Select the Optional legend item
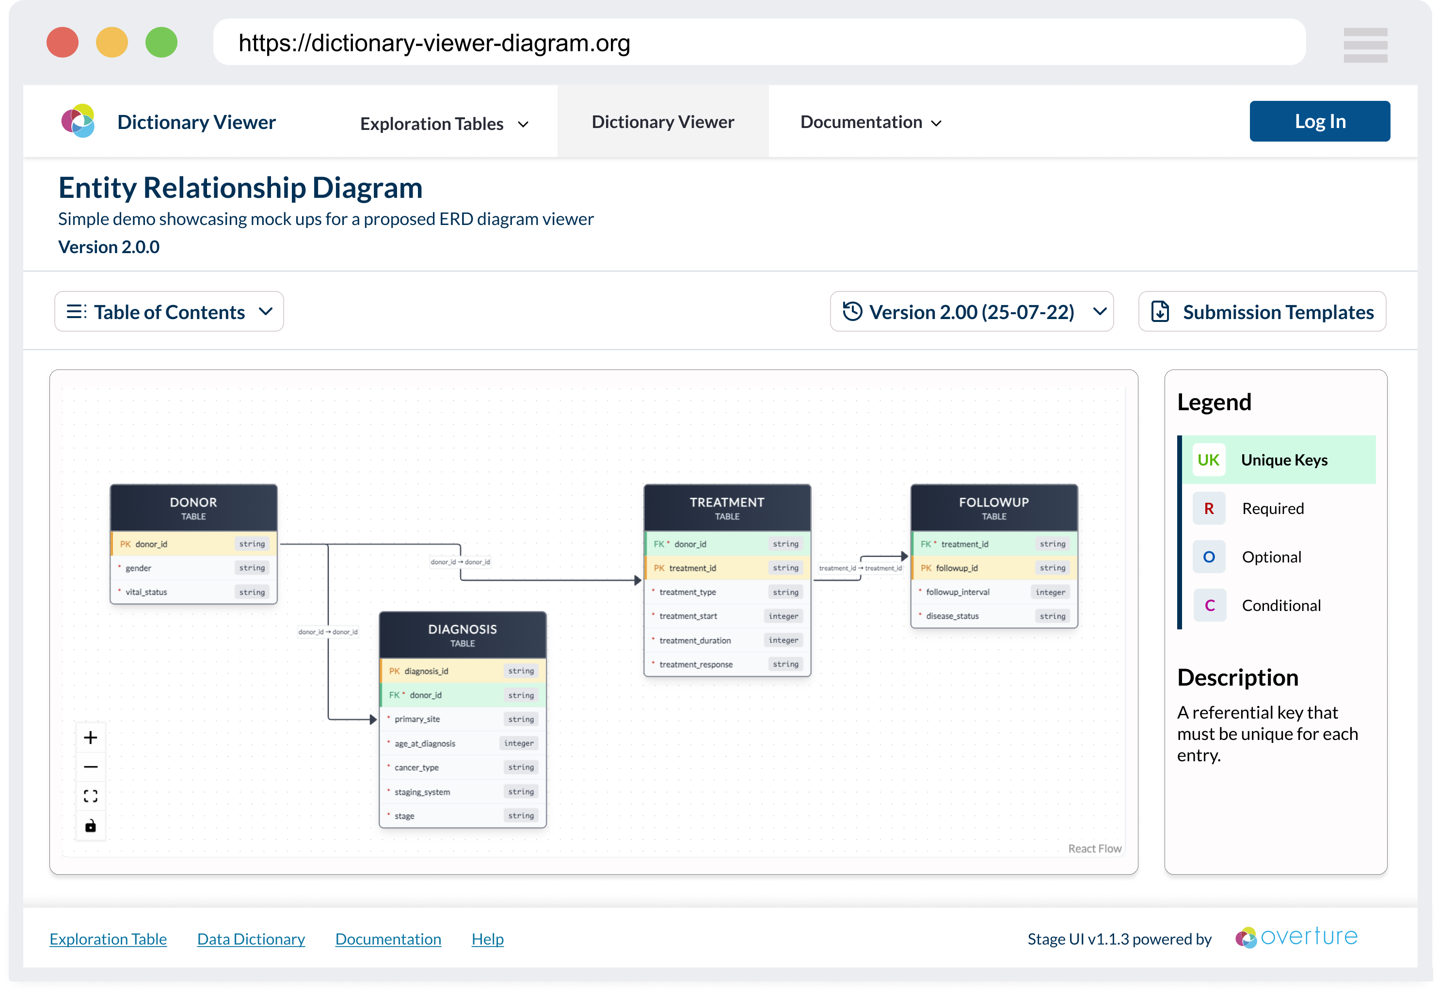 (1272, 557)
